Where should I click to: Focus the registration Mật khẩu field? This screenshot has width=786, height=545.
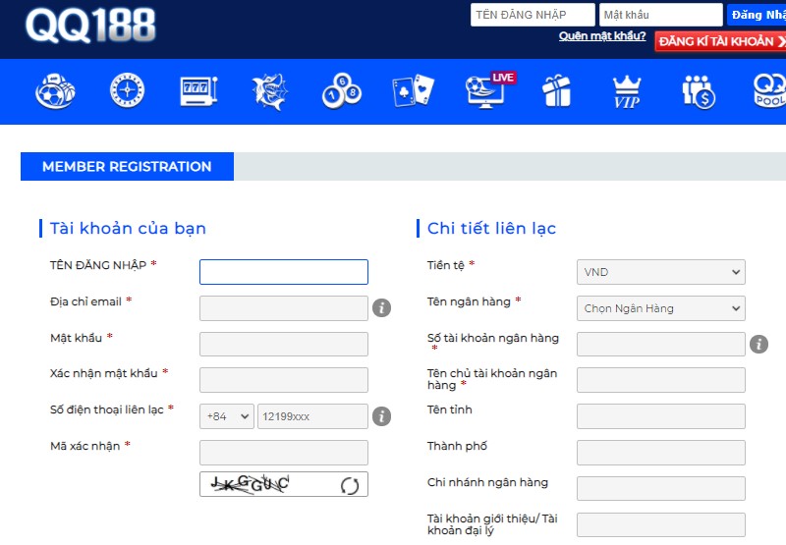coord(284,344)
